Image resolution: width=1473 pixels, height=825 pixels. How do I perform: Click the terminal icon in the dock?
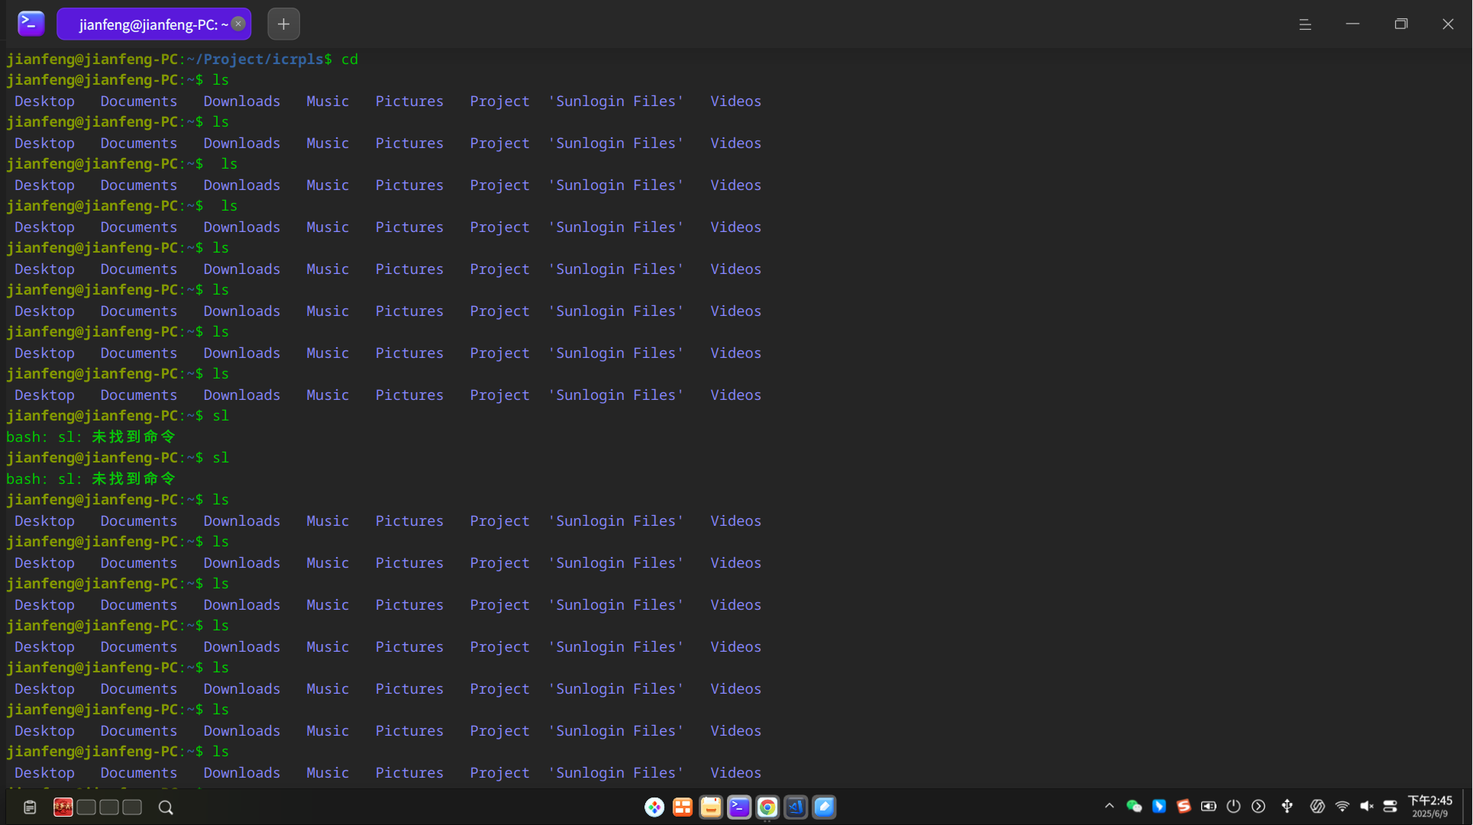[739, 807]
